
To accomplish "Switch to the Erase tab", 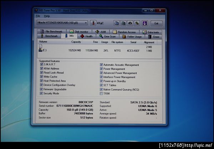I will coord(154,37).
